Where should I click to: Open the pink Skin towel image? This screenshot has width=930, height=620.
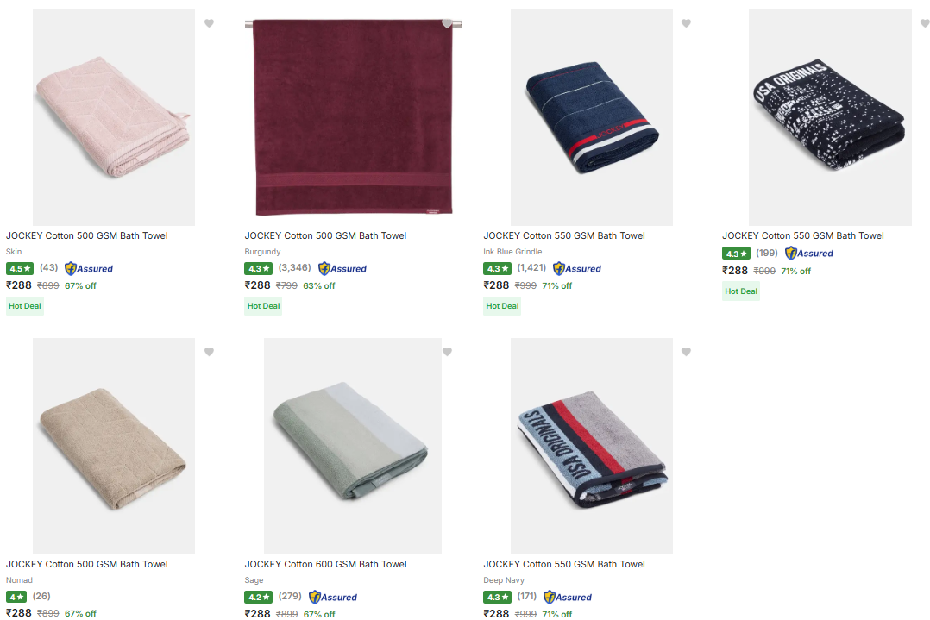pos(113,117)
